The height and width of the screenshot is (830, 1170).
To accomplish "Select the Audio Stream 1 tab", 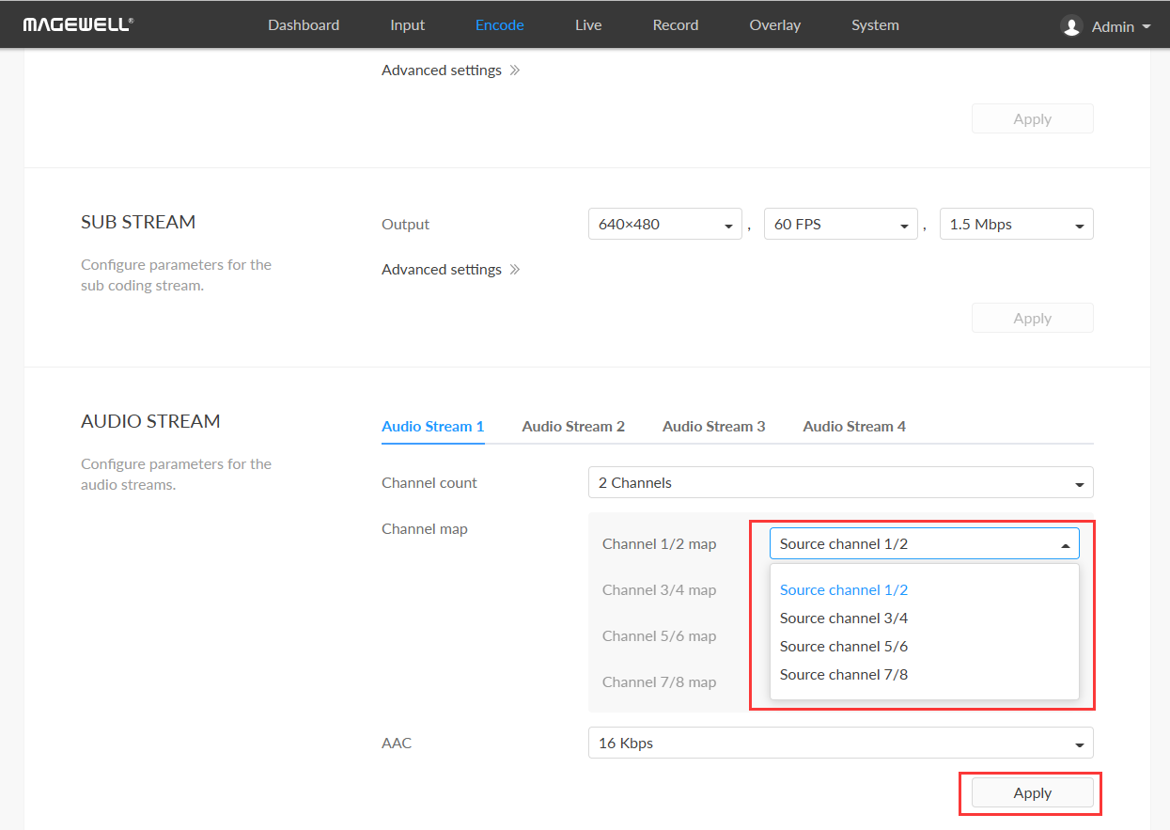I will (433, 427).
